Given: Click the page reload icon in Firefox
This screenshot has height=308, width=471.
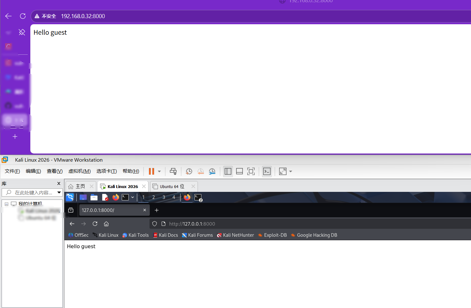Looking at the screenshot, I should point(95,224).
